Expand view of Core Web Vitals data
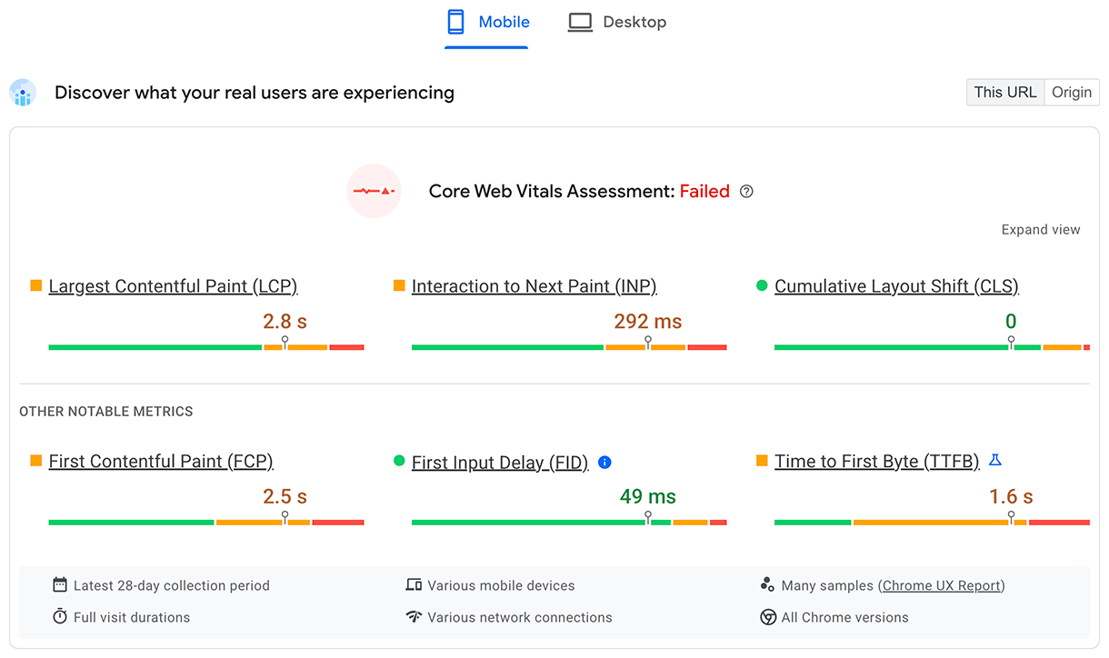Screen dimensions: 1109x658 click(1040, 229)
